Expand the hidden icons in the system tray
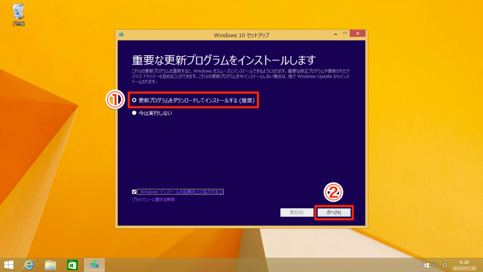483x272 pixels. [x=418, y=264]
